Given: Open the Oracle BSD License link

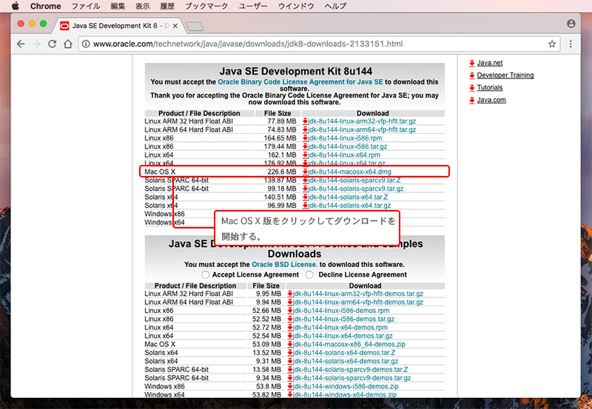Looking at the screenshot, I should [x=284, y=265].
